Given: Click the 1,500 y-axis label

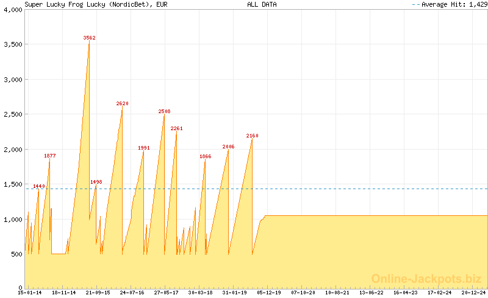Looking at the screenshot, I should point(13,184).
